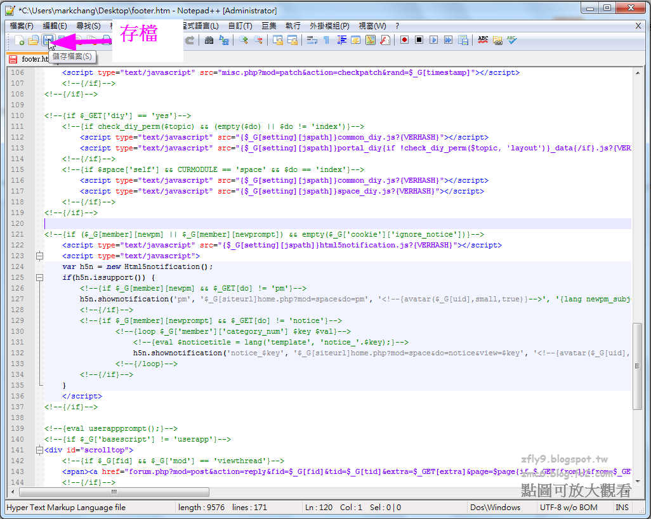Click the user defined language icon
Viewport: 651px width, 519px height.
point(356,40)
